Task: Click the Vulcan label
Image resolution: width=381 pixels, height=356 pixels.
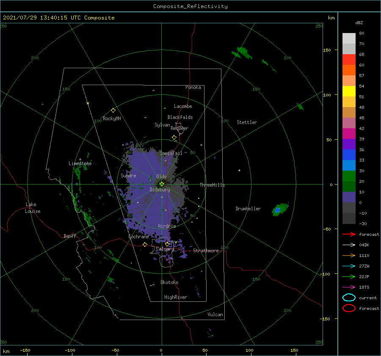Action: click(x=215, y=315)
